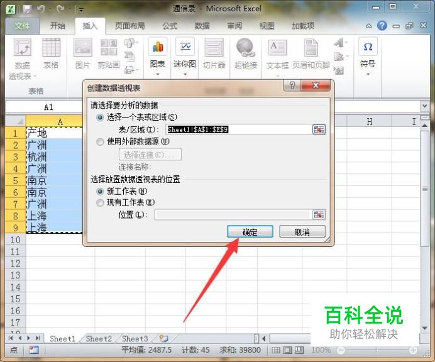
Task: Switch to the 视图 ribbon tab
Action: pyautogui.click(x=267, y=26)
